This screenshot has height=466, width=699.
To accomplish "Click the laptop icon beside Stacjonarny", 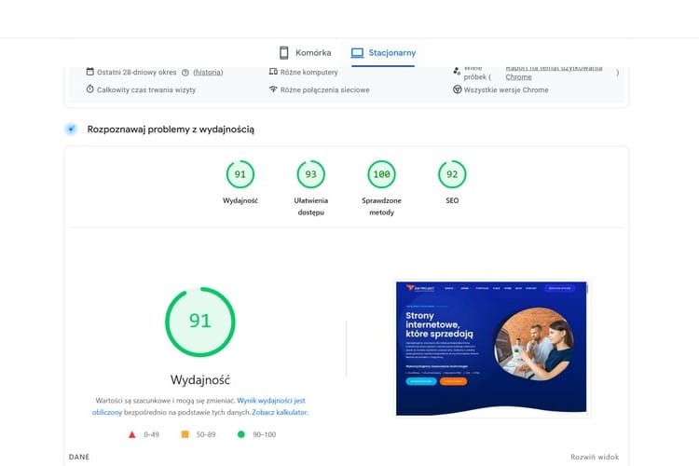I will (x=357, y=53).
